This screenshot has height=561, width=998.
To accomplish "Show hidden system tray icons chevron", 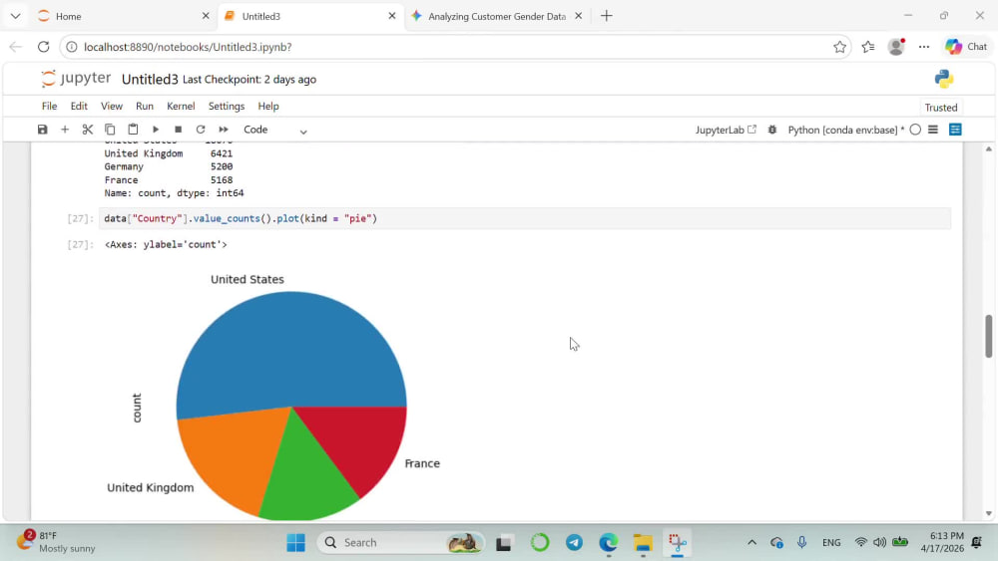I will [x=751, y=543].
